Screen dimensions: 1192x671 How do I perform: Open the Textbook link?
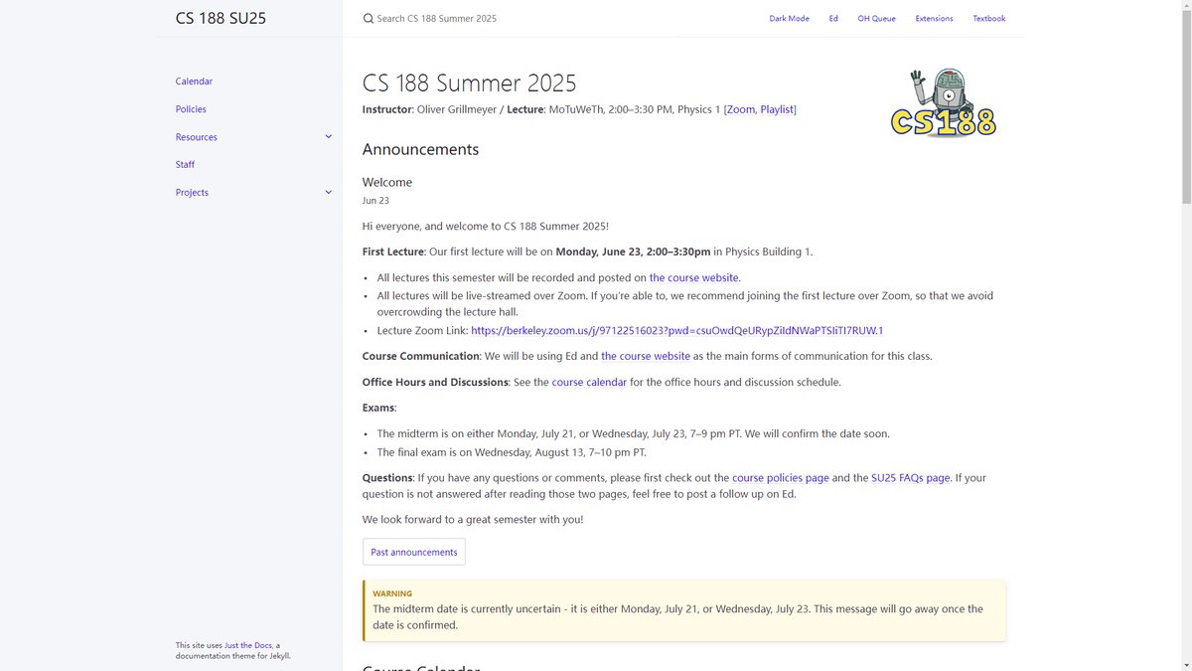click(989, 19)
